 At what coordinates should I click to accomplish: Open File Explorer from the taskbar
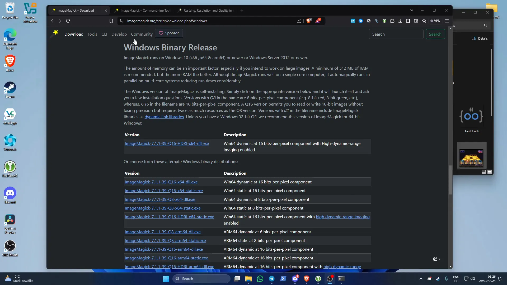click(248, 279)
